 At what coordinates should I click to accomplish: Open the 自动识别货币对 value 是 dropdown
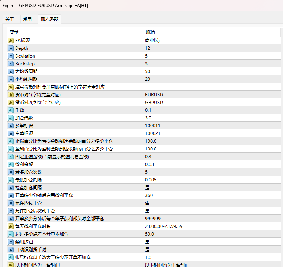[212, 249]
